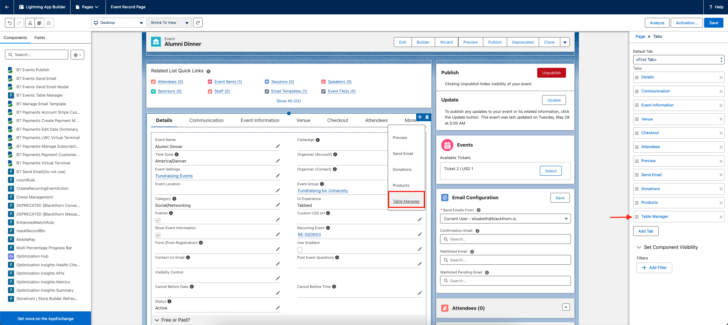Open the Pages menu dropdown
Screen dimensions: 728x325
pos(87,7)
